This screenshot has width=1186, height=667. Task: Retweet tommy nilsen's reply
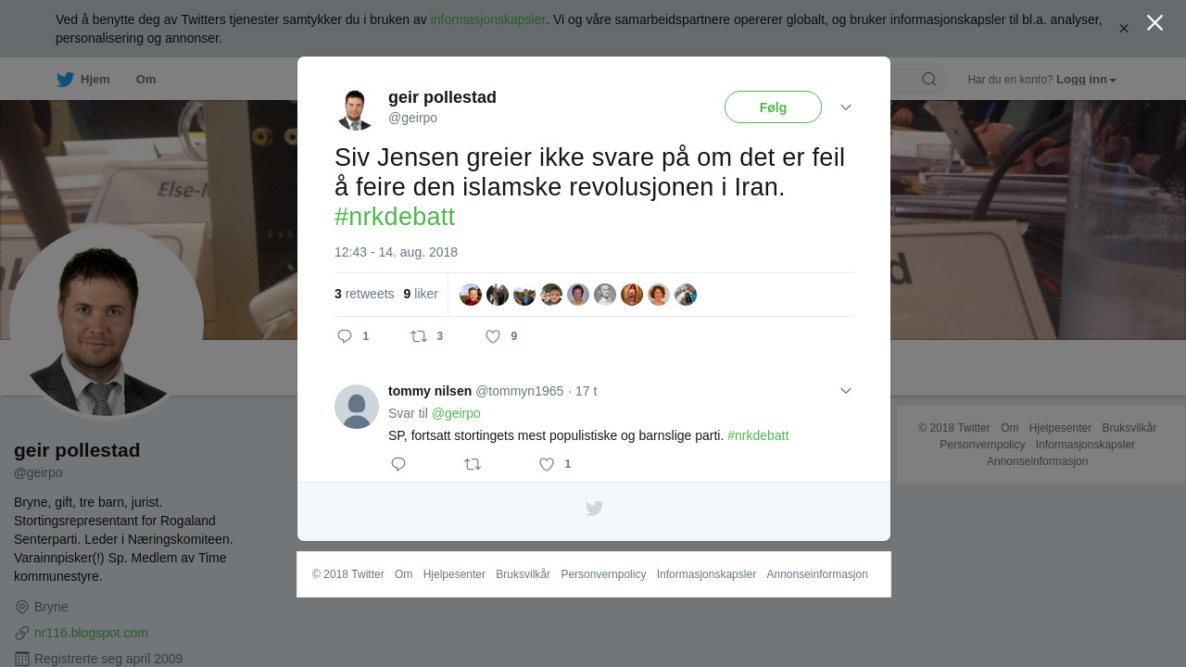tap(473, 464)
